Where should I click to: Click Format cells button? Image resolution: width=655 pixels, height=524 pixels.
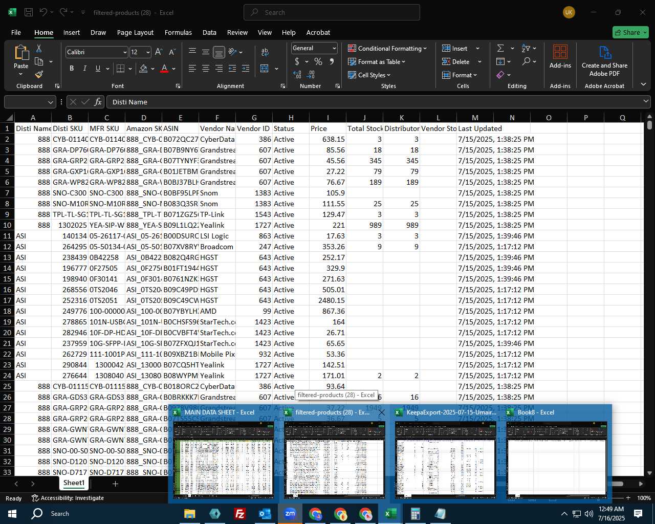(x=460, y=75)
